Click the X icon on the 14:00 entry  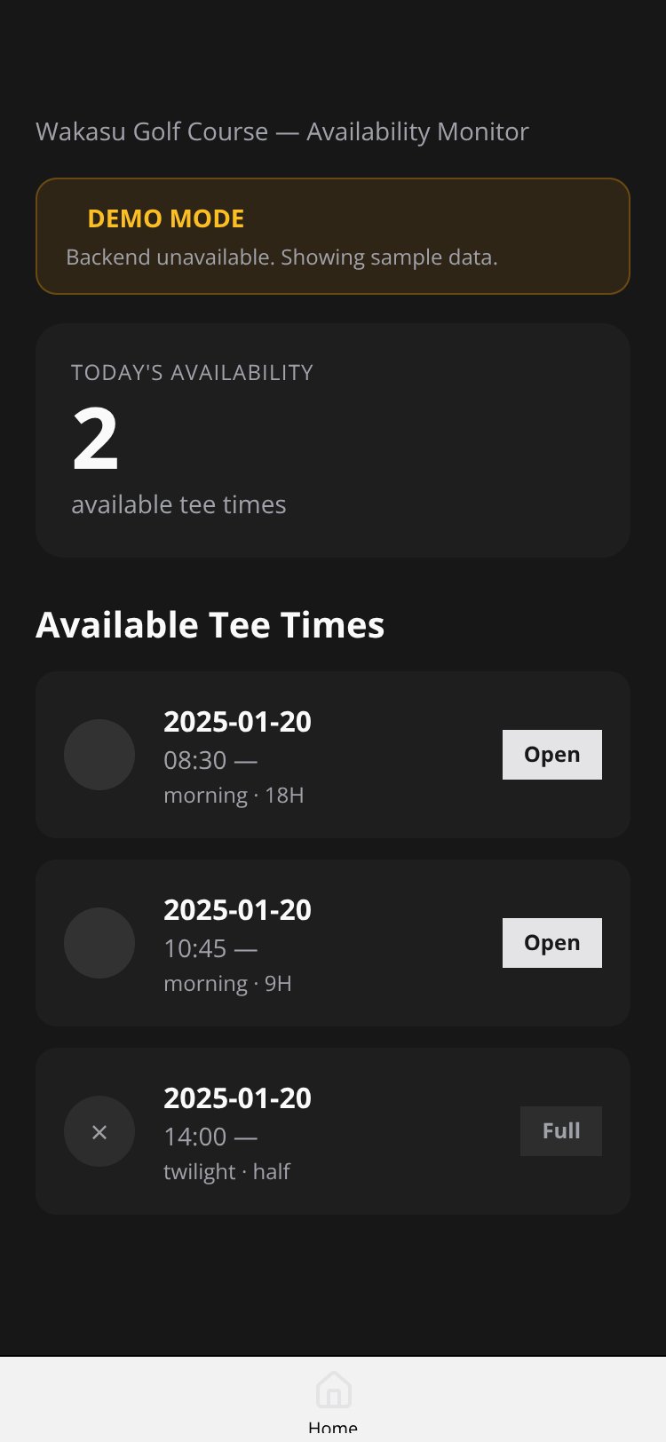99,1131
